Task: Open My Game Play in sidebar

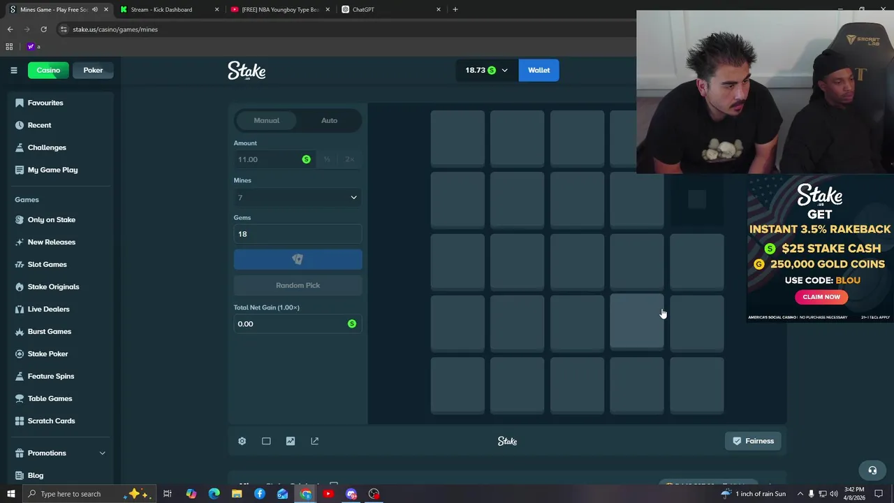Action: 61,170
